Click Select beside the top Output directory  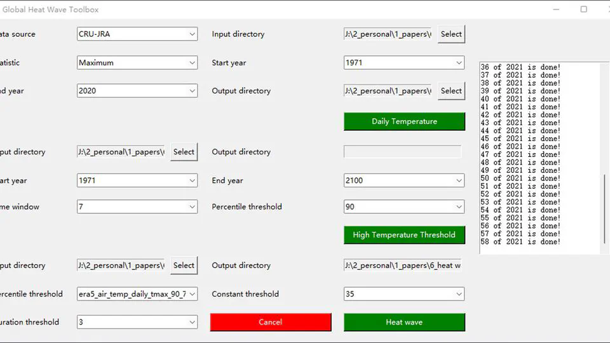click(x=451, y=91)
